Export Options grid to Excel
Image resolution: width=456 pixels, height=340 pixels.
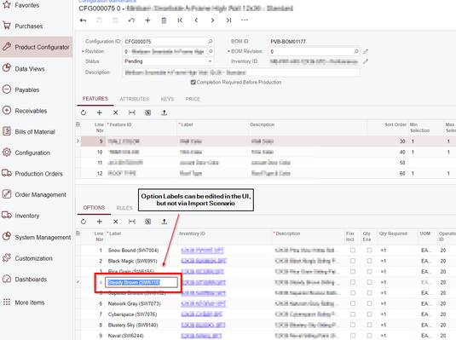[x=148, y=222]
